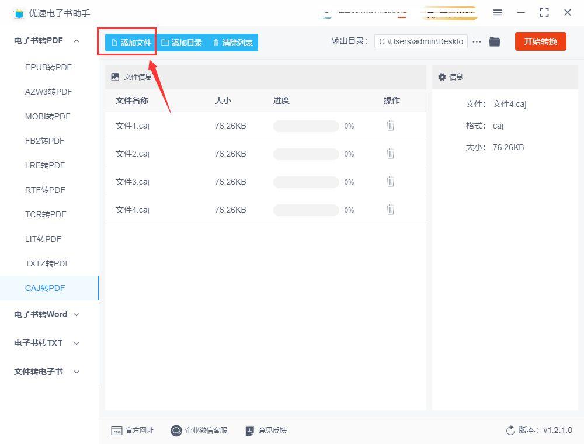
Task: Start conversion with 开始转换 button
Action: coord(540,41)
